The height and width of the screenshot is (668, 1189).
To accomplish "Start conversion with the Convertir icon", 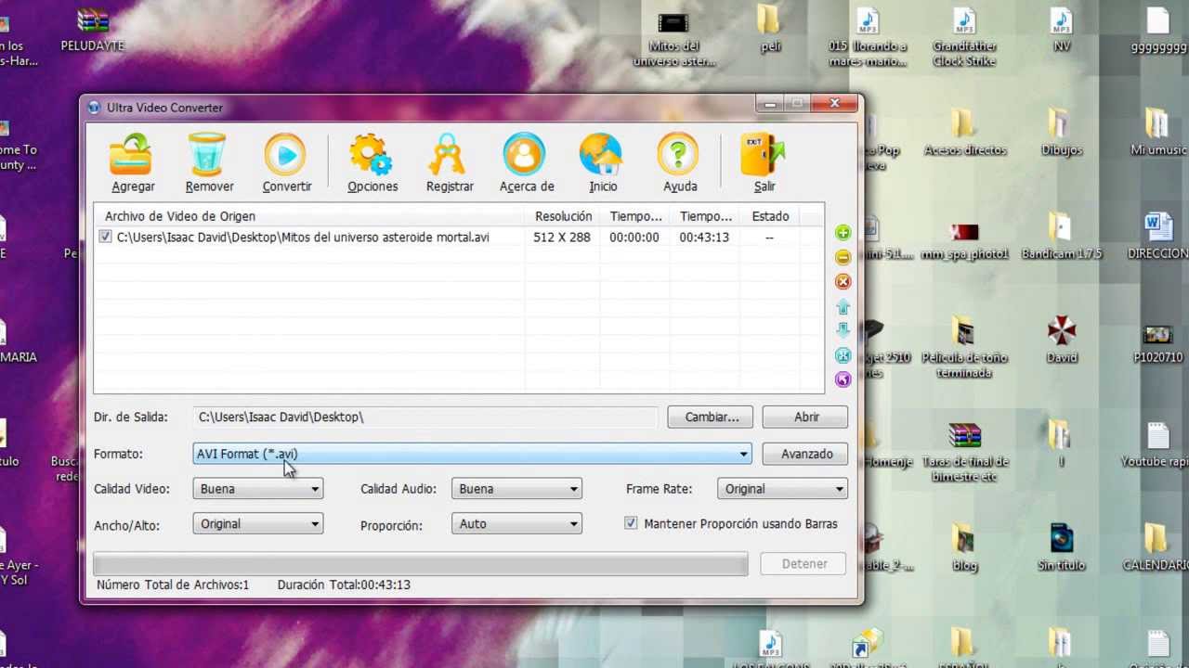I will 285,155.
